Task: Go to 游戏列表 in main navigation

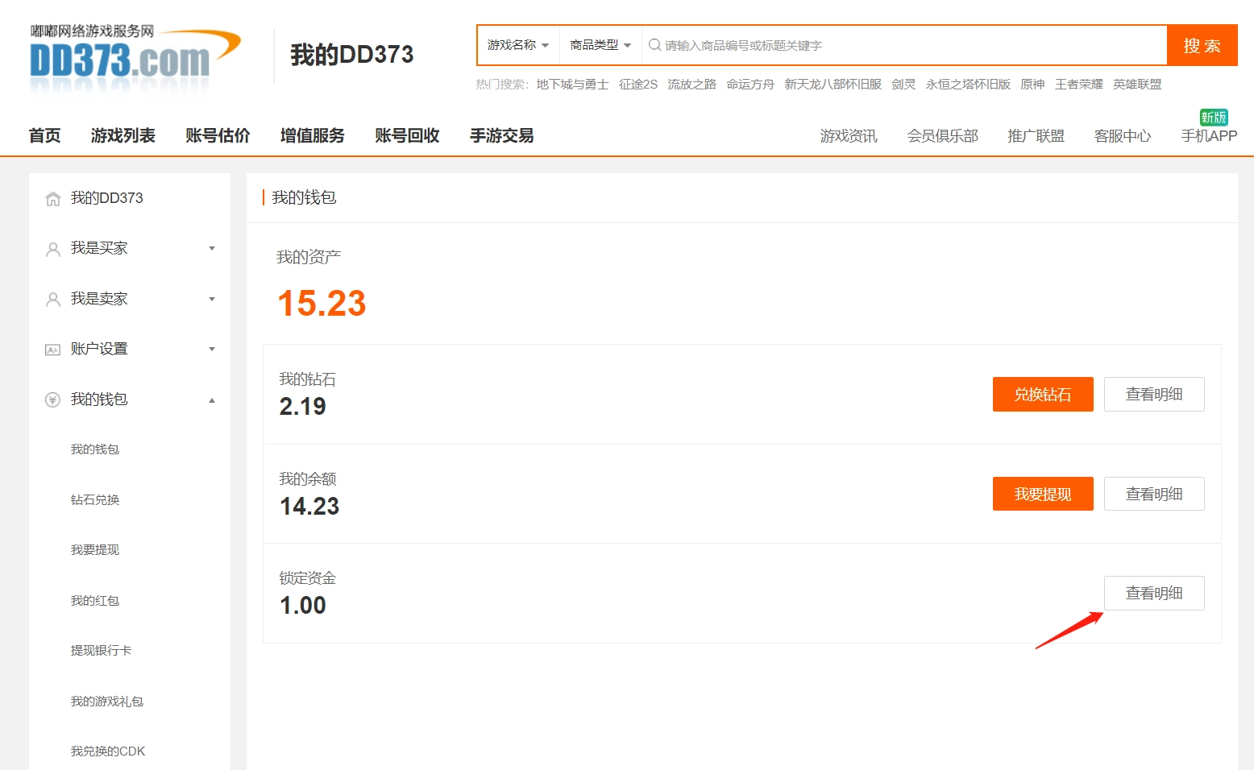Action: click(122, 135)
